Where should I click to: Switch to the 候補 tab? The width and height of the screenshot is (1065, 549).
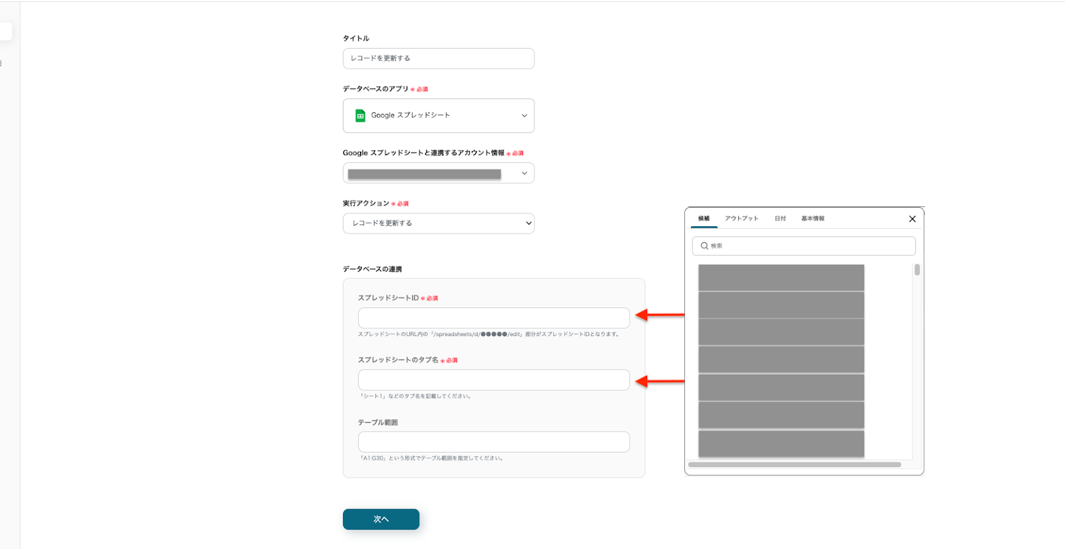pyautogui.click(x=704, y=218)
